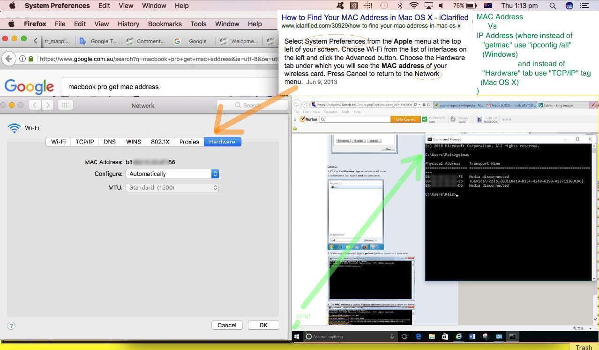Click the Command Prompt vertical scrollbar

click(x=594, y=212)
